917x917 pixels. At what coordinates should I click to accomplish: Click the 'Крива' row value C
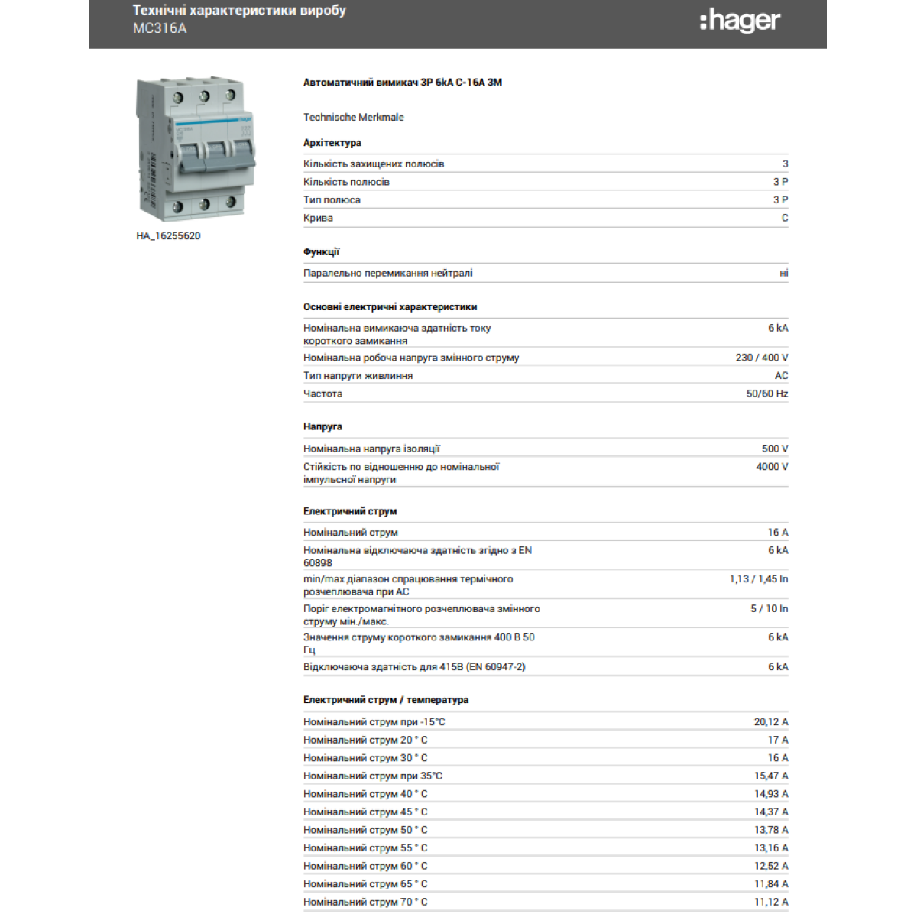pos(784,218)
